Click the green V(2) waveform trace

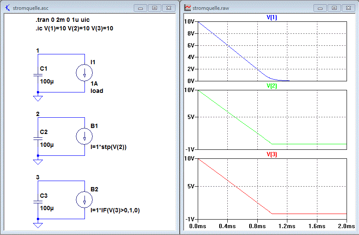(235, 117)
